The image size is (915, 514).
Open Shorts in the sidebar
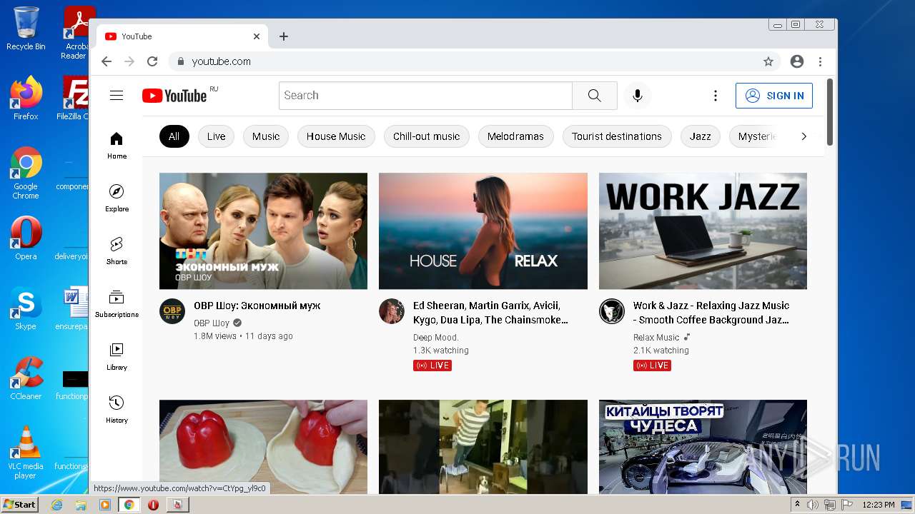coord(117,251)
